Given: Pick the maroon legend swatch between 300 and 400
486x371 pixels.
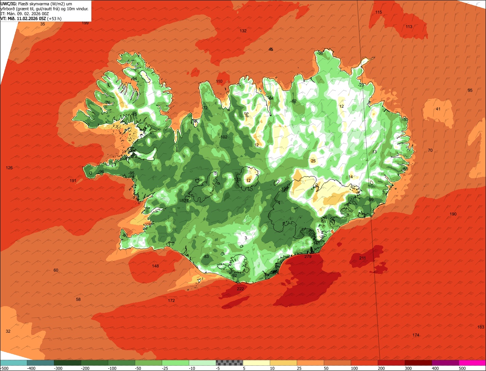Looking at the screenshot, I should (x=418, y=363).
